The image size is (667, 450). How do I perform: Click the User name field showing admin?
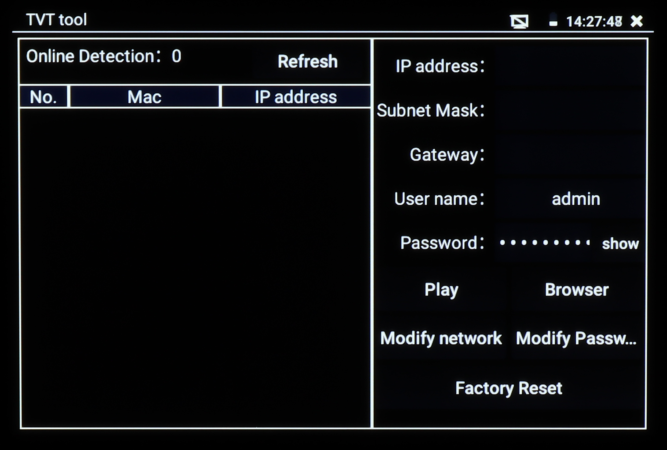(576, 199)
